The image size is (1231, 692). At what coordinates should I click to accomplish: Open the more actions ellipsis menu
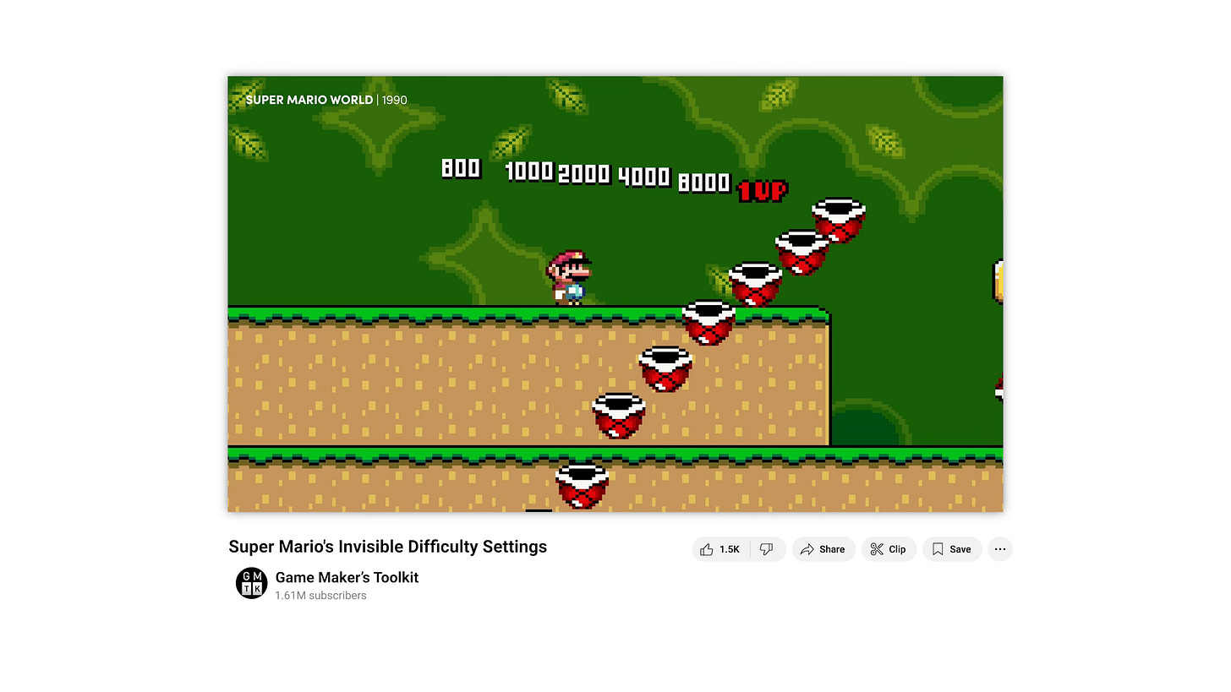(1000, 549)
